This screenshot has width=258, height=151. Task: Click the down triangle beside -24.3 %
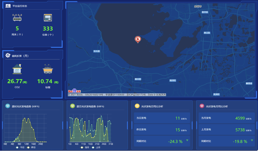[x=187, y=140]
